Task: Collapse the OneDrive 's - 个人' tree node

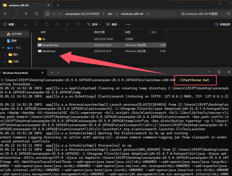Action: coord(3,48)
